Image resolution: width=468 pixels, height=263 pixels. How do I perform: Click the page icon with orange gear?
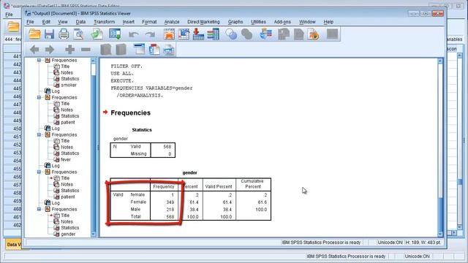point(314,34)
